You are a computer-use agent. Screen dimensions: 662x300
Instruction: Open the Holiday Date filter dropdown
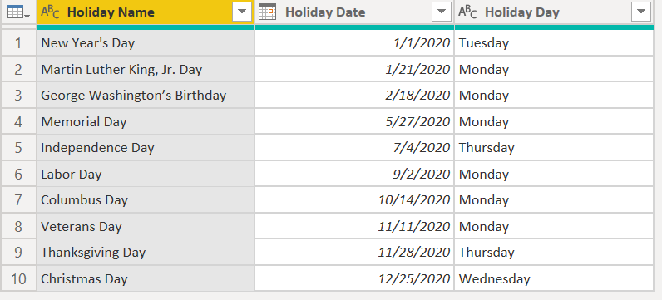coord(442,12)
